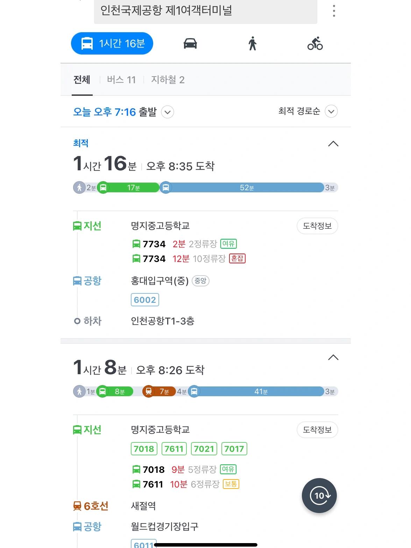
Task: Open the three-dot more options menu
Action: [x=334, y=11]
